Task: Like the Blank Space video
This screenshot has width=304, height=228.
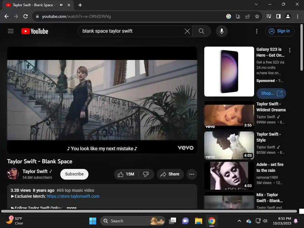Action: point(126,174)
